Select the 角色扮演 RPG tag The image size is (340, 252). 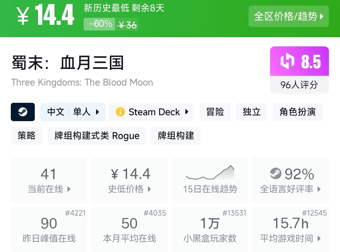(297, 112)
